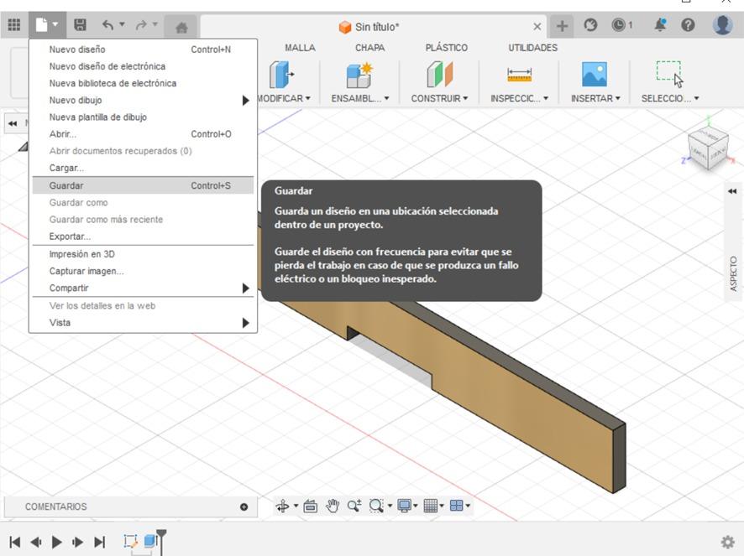This screenshot has width=744, height=556.
Task: Click the zoom window fit icon
Action: [x=376, y=506]
